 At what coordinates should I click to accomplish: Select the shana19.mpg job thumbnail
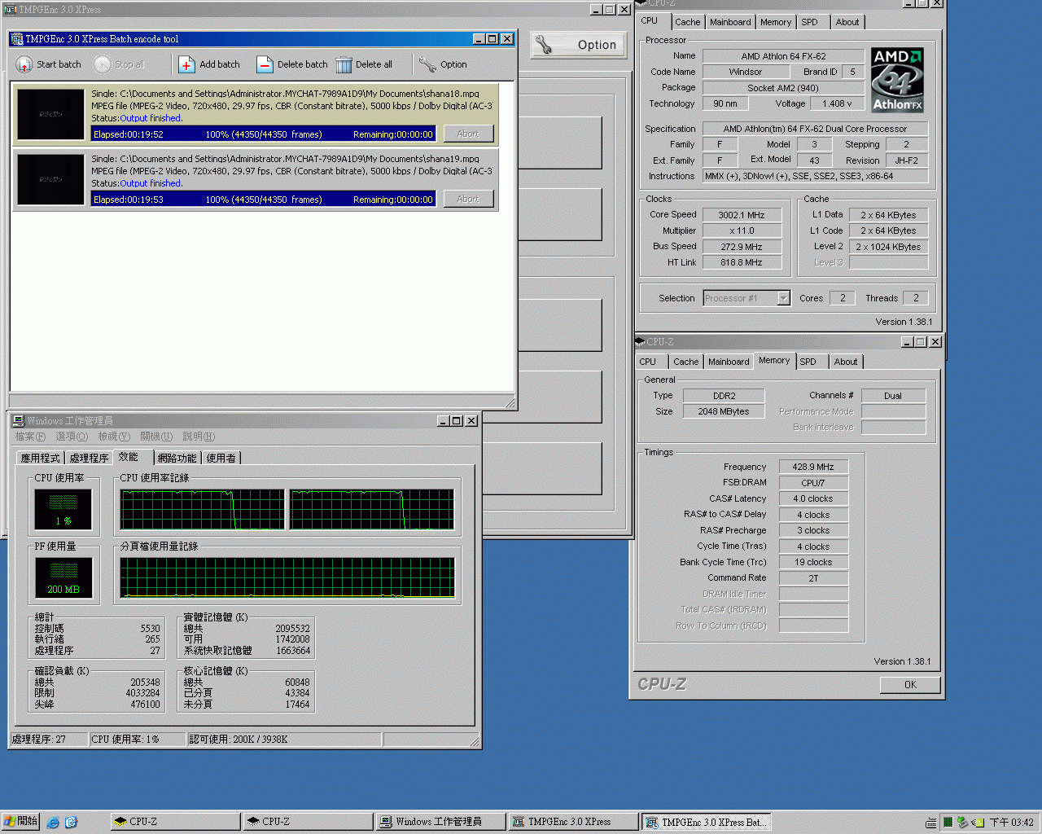50,179
